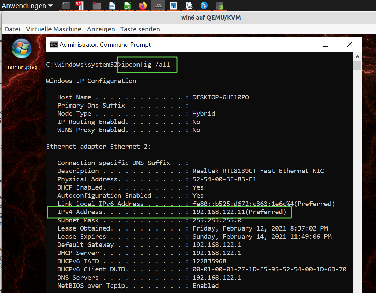
Task: Open Firefox from the top panel
Action: point(143,5)
